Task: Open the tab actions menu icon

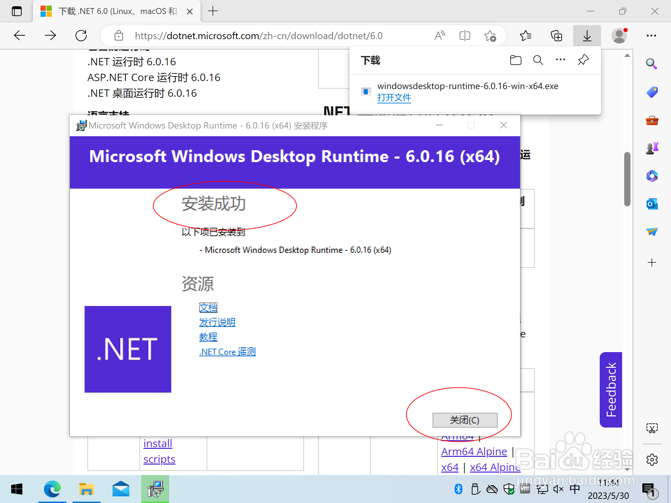Action: [17, 11]
